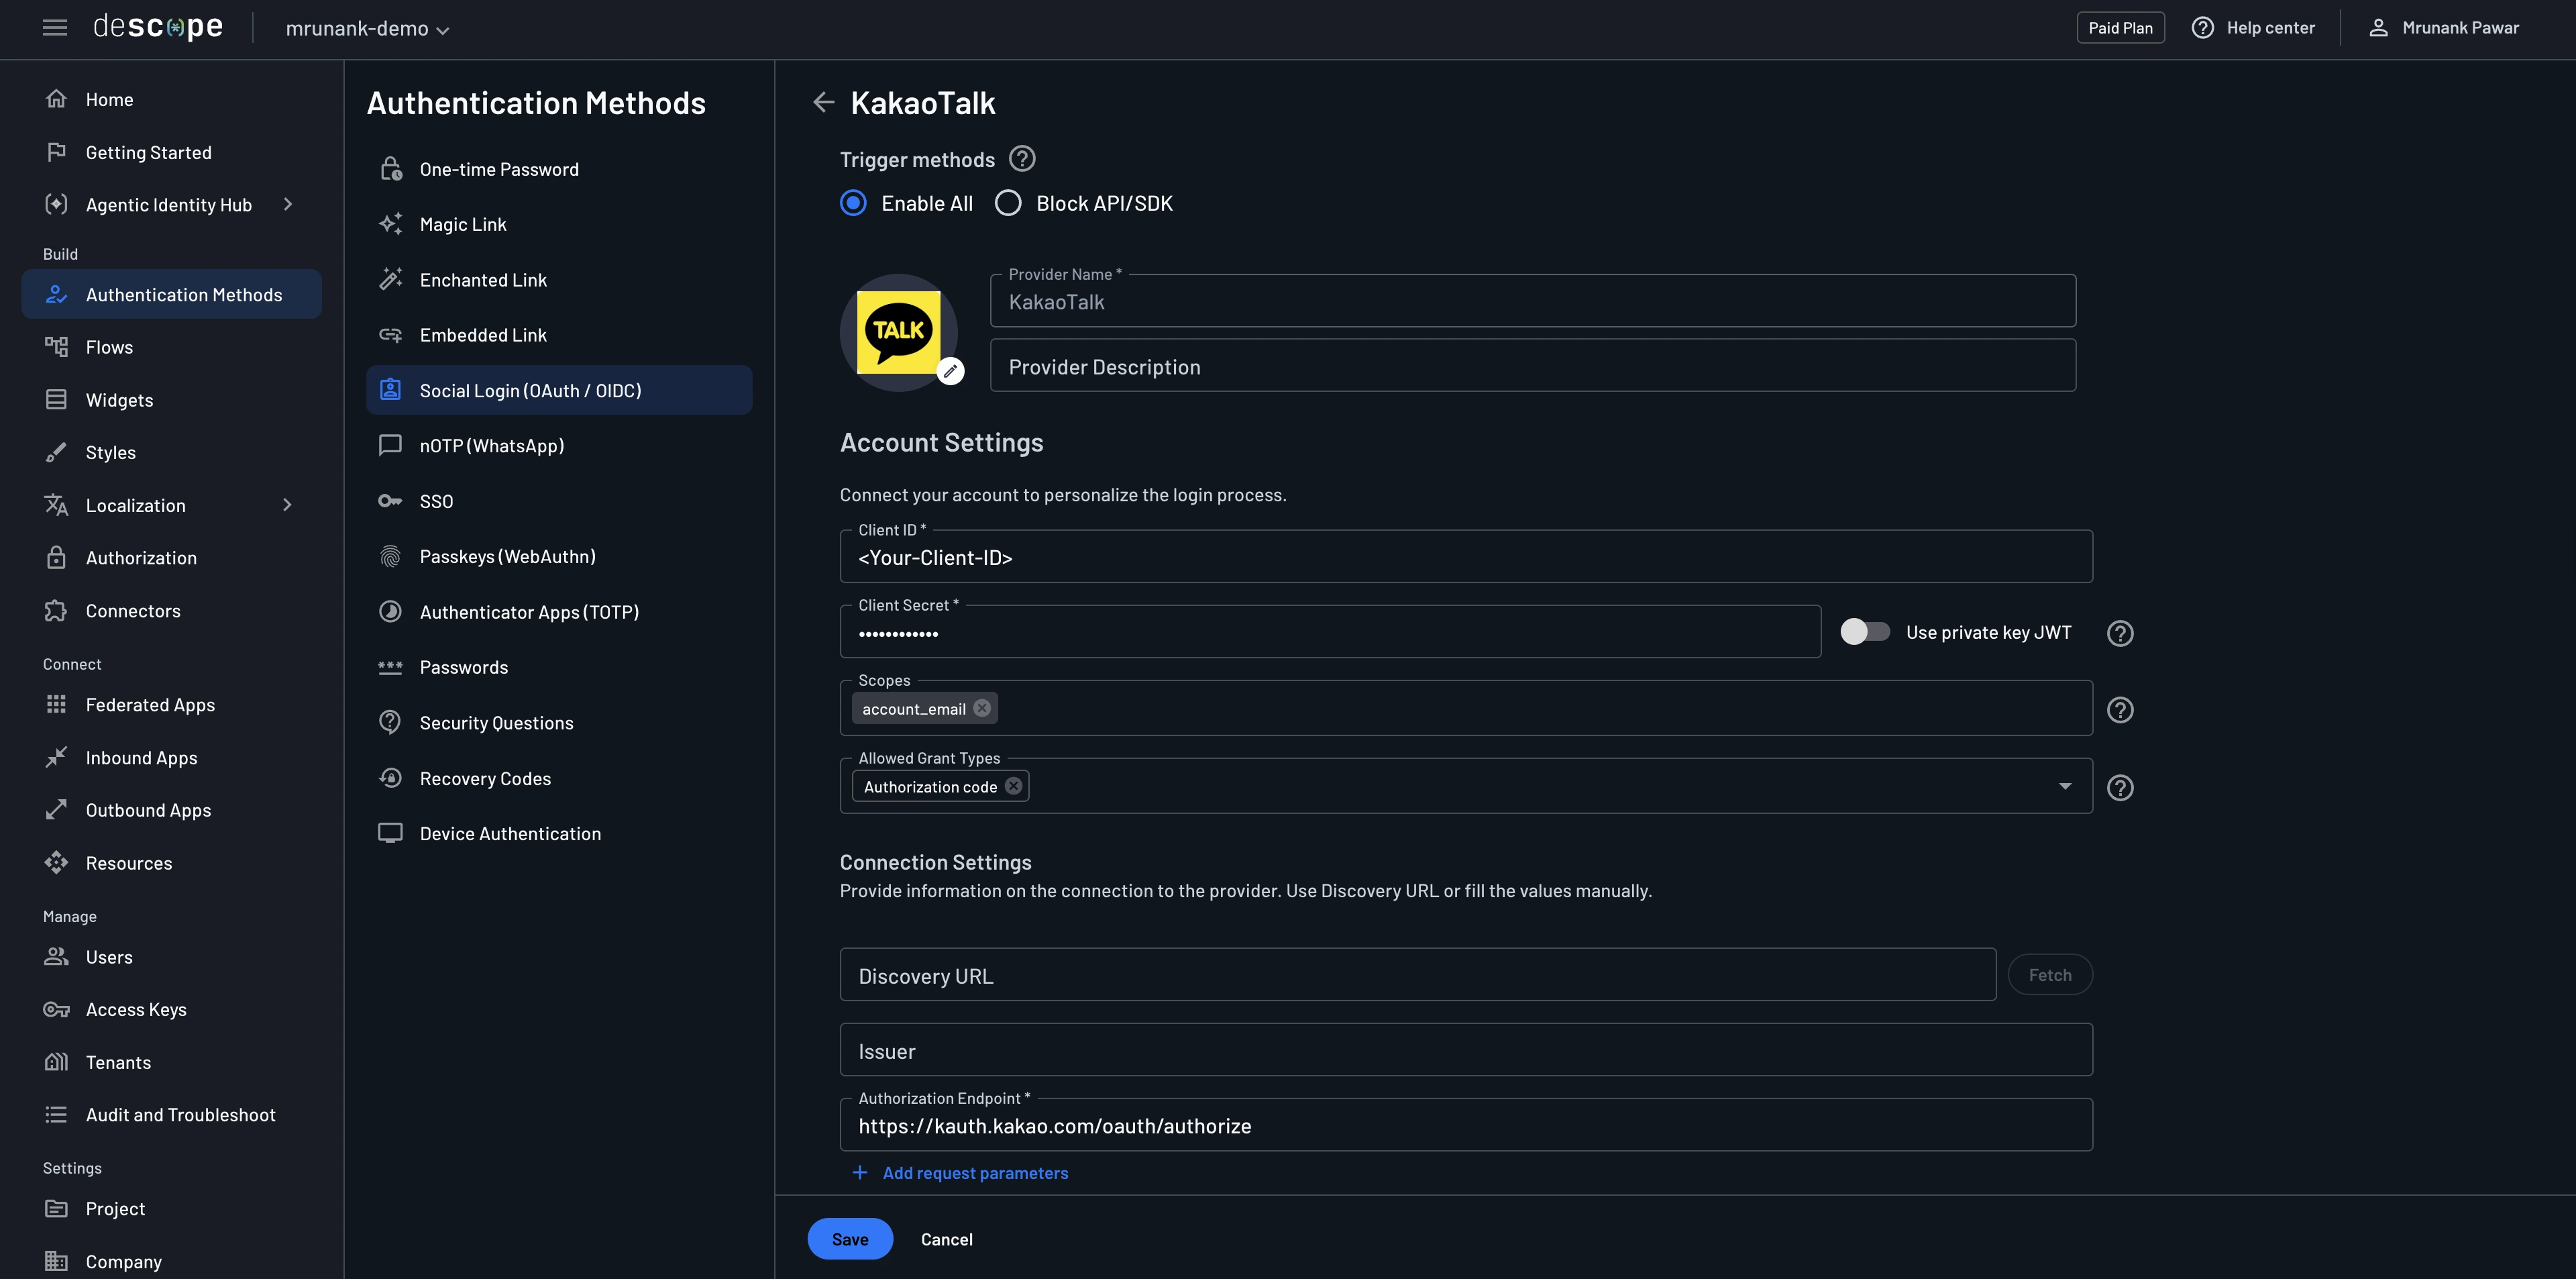2576x1279 pixels.
Task: Select the Passkeys (WebAuthn) authentication method
Action: click(x=506, y=556)
